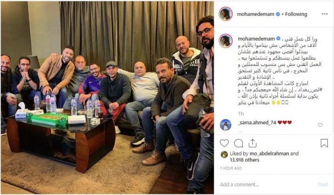
Task: Click the Add a comment field
Action: click(267, 184)
